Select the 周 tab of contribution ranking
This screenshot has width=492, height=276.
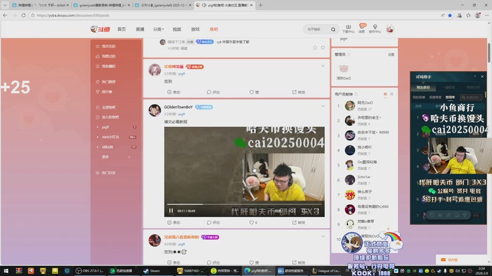pyautogui.click(x=385, y=94)
